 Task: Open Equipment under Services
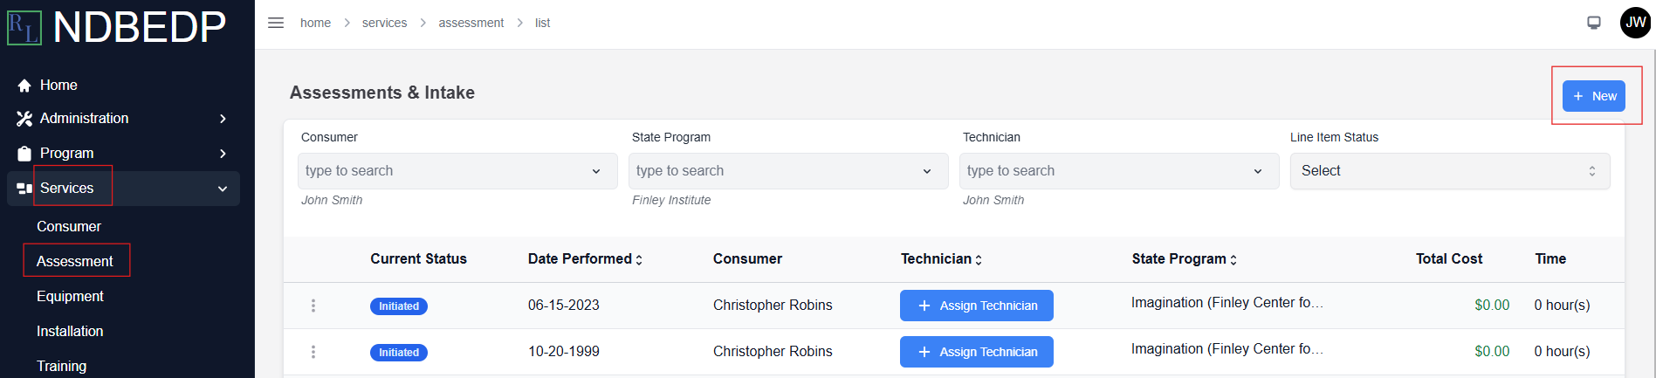(70, 296)
